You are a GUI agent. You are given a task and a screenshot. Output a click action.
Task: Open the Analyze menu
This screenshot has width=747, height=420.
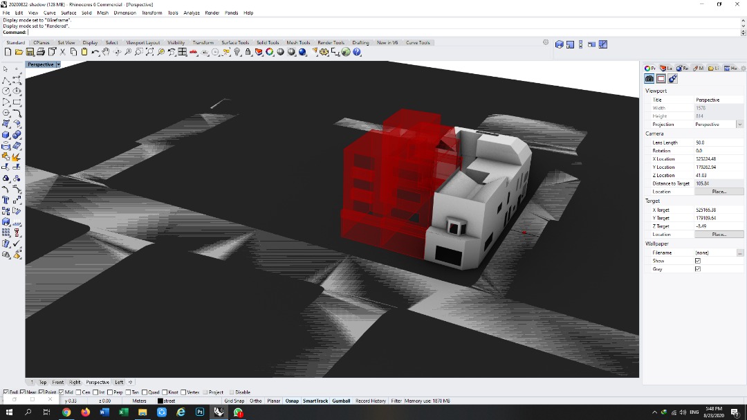tap(192, 13)
